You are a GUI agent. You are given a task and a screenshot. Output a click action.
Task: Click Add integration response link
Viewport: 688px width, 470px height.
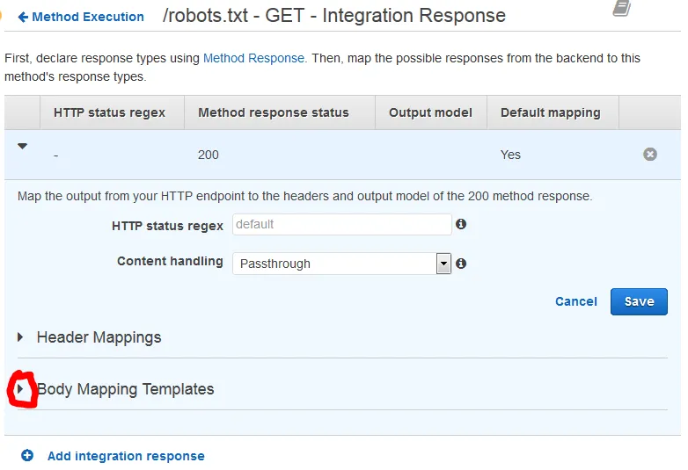coord(126,456)
